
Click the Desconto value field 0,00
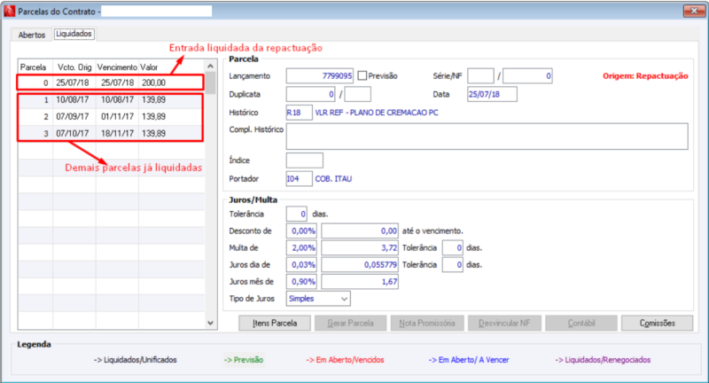point(360,231)
